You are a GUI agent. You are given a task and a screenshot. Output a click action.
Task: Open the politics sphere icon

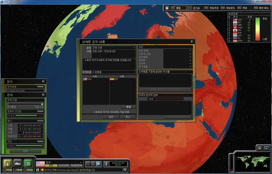click(7, 163)
